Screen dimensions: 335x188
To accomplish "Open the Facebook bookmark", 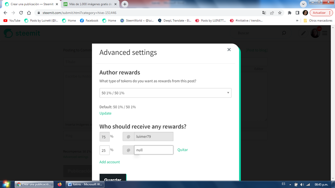I will pyautogui.click(x=89, y=20).
